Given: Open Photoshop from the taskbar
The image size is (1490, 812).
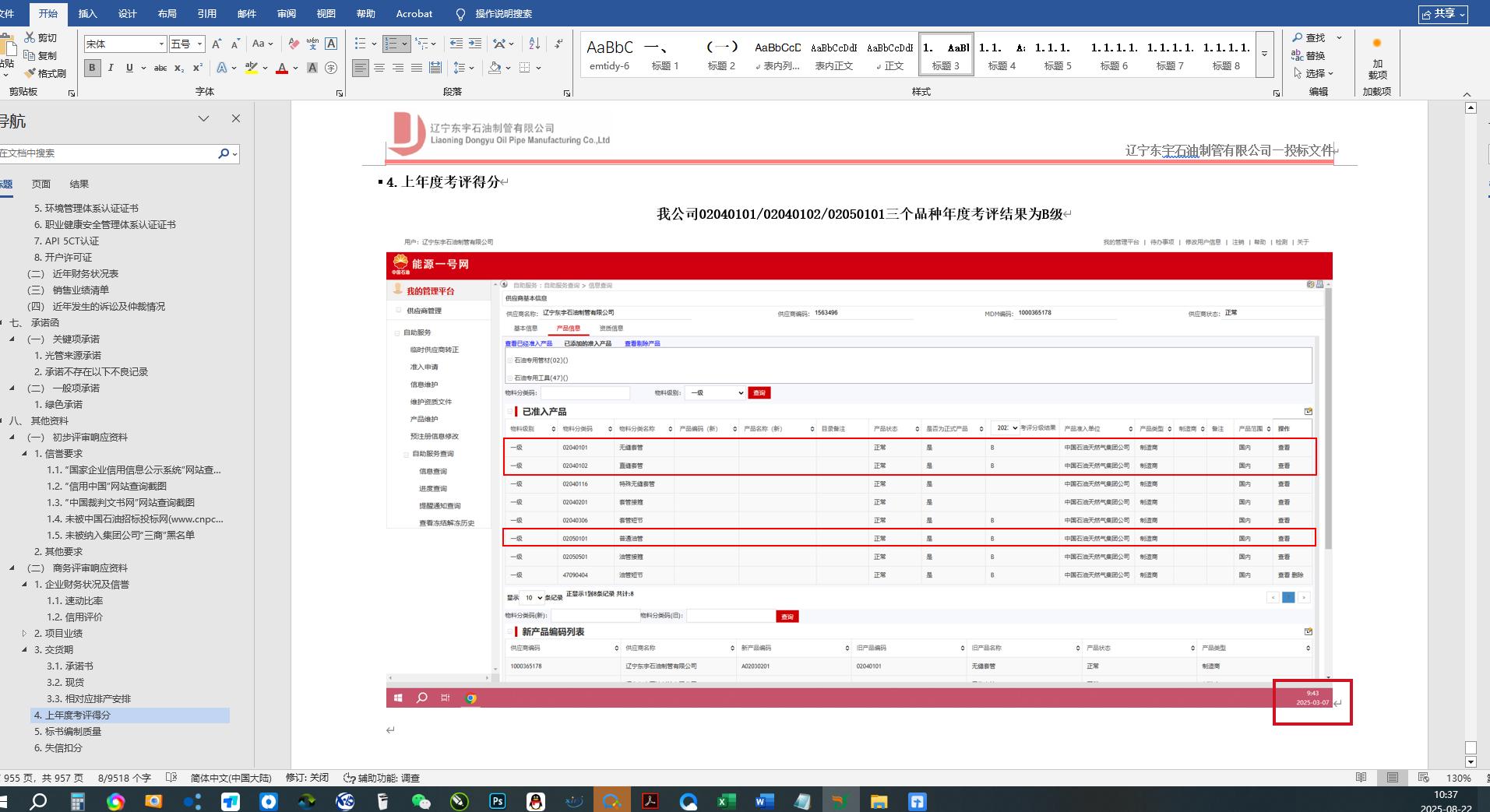Looking at the screenshot, I should point(497,801).
